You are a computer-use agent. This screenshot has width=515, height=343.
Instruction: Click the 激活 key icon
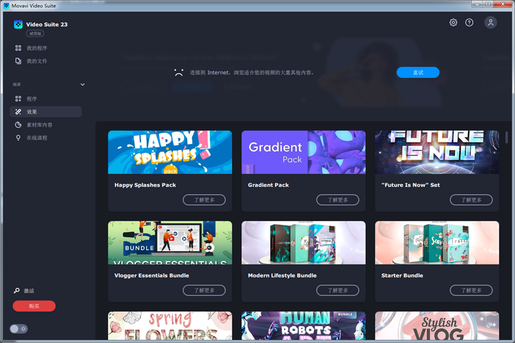pos(17,290)
